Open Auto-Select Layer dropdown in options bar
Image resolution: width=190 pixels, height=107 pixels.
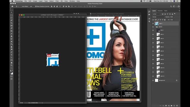click(31, 7)
